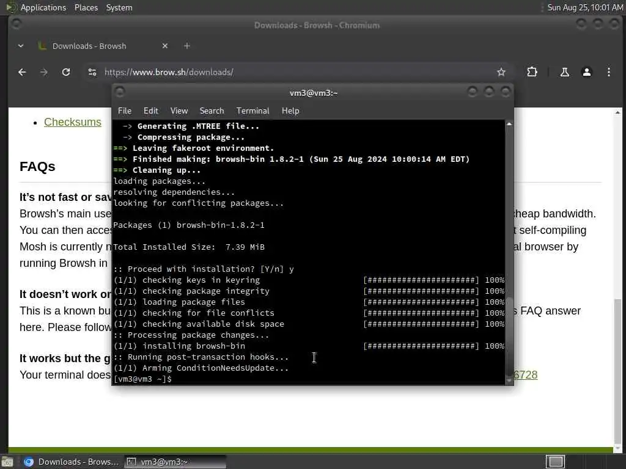Open site information icon in address bar
Viewport: 626px width, 469px height.
coord(92,72)
